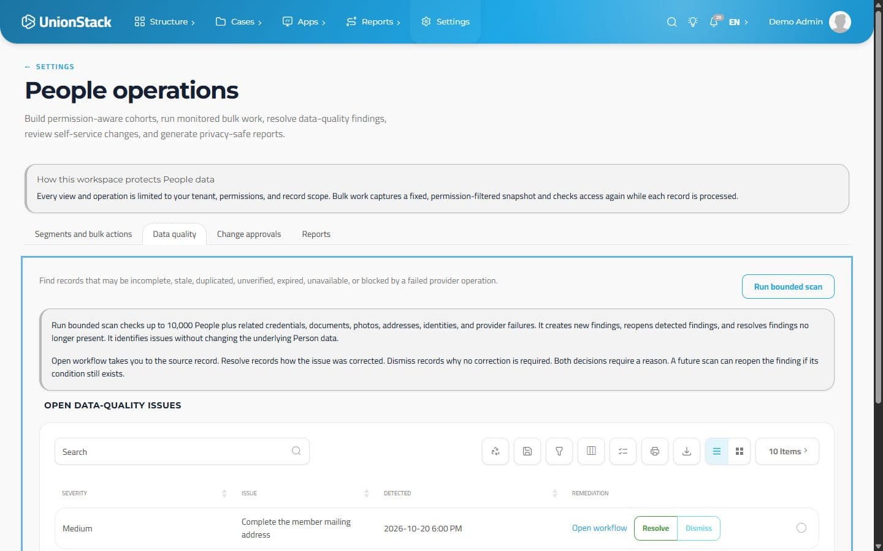
Task: Click the Run bounded scan button
Action: click(x=788, y=287)
